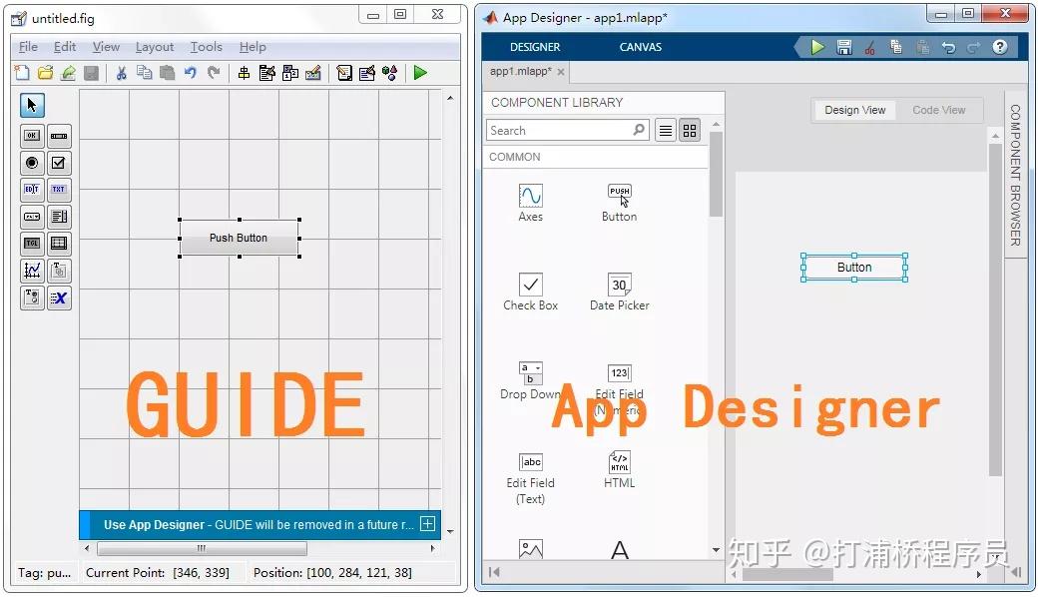
Task: Switch component library to grid view
Action: point(689,130)
